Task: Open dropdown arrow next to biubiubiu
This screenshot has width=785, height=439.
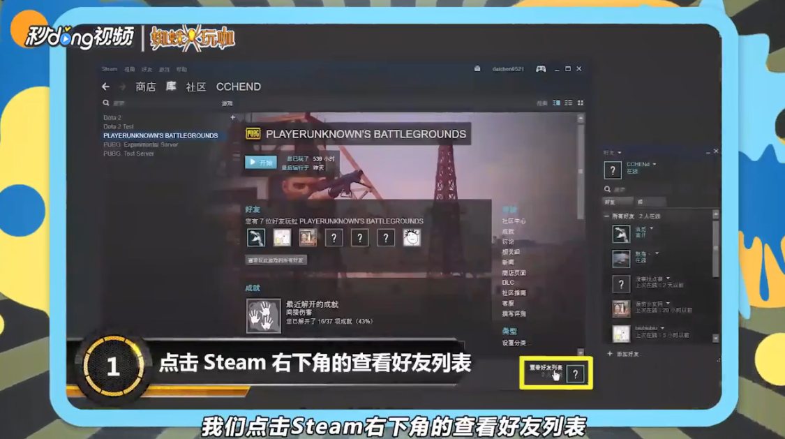Action: tap(662, 328)
